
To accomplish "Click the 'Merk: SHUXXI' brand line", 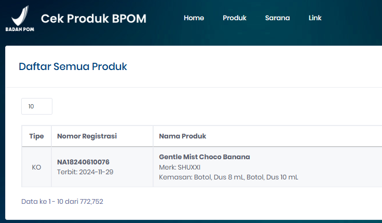I will pos(179,167).
